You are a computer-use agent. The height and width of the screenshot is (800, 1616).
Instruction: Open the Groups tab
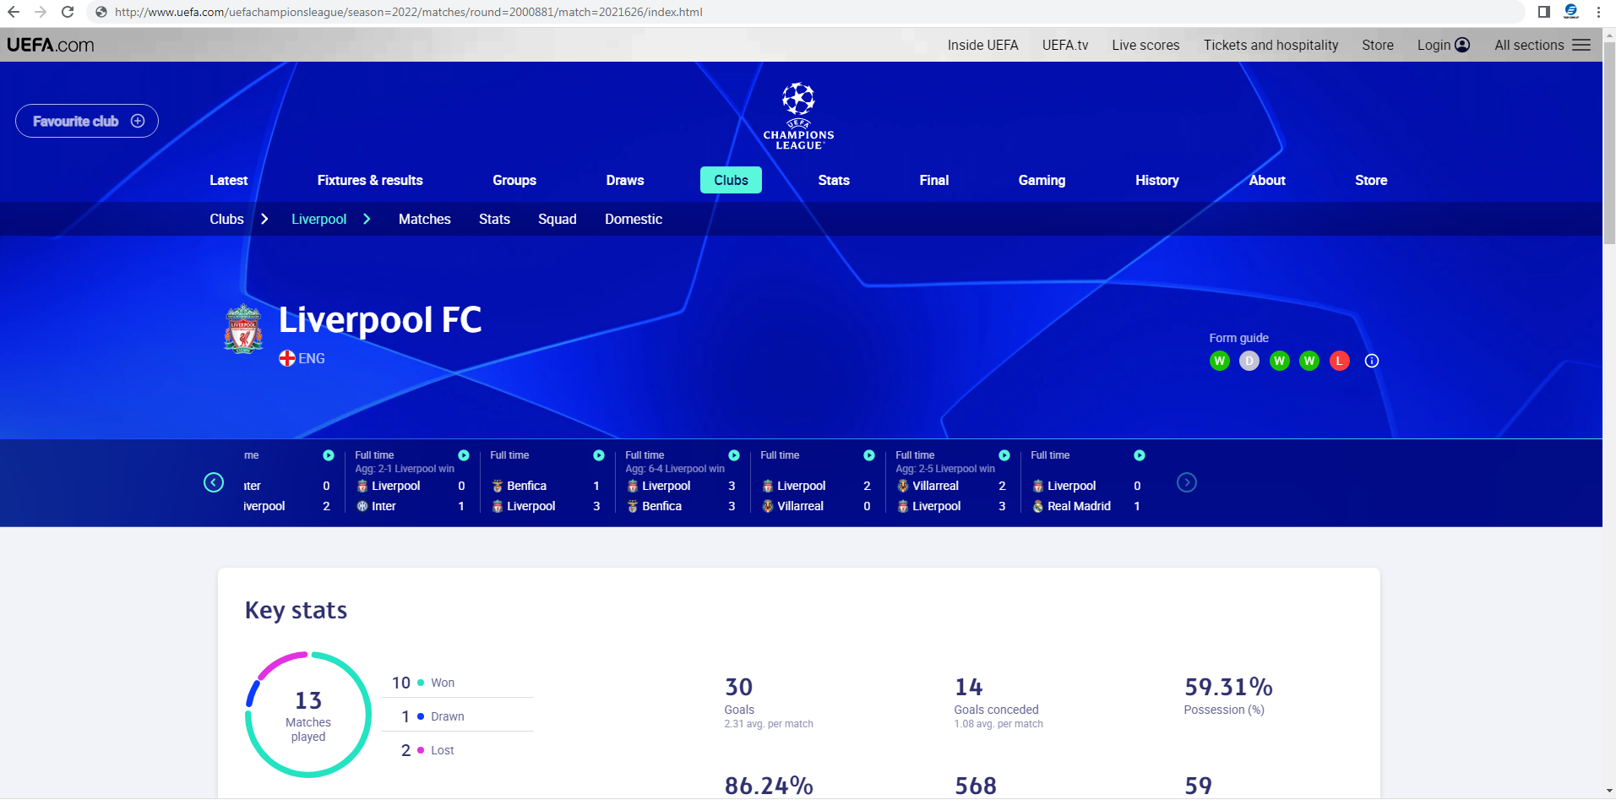(514, 180)
